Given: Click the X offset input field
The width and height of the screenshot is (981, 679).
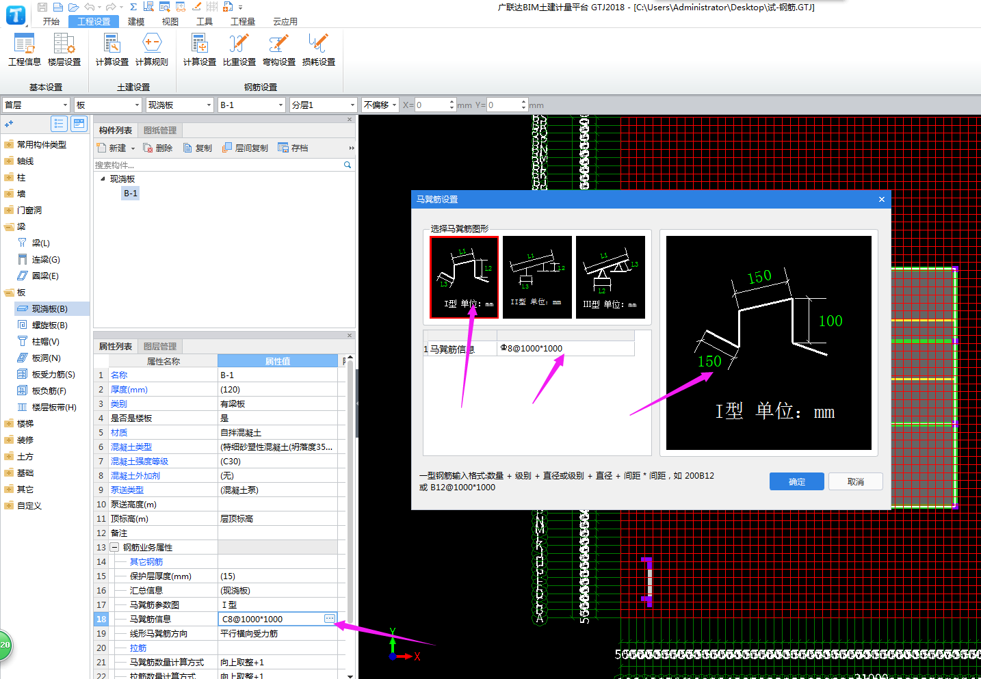Looking at the screenshot, I should click(x=432, y=105).
